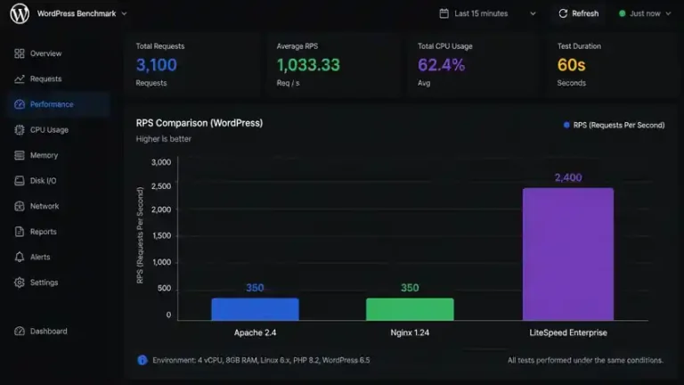Screen dimensions: 684x385
Task: Click the Refresh button
Action: click(578, 13)
